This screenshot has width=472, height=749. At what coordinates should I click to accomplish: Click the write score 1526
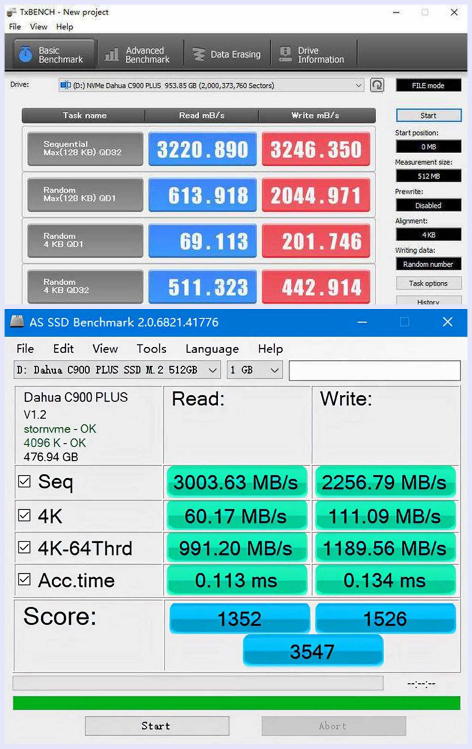[385, 618]
